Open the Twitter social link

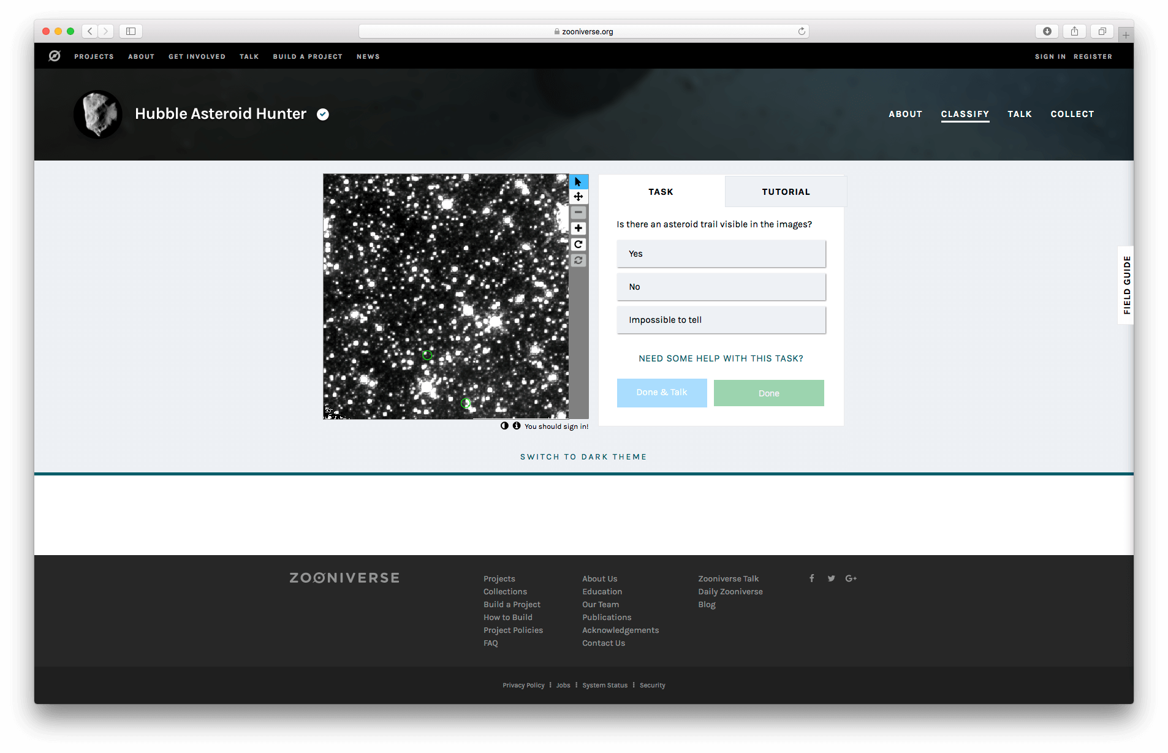(x=831, y=578)
